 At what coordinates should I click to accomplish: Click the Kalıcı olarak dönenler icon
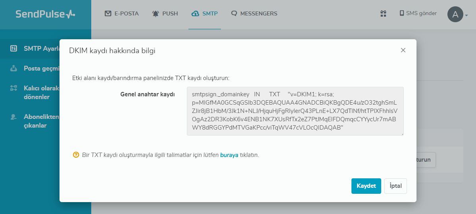point(13,88)
